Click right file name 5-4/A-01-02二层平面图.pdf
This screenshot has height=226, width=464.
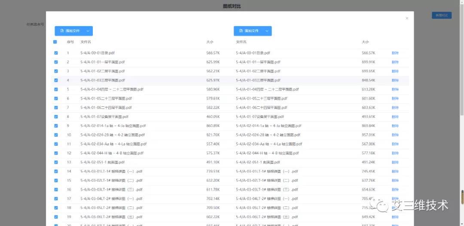click(258, 71)
